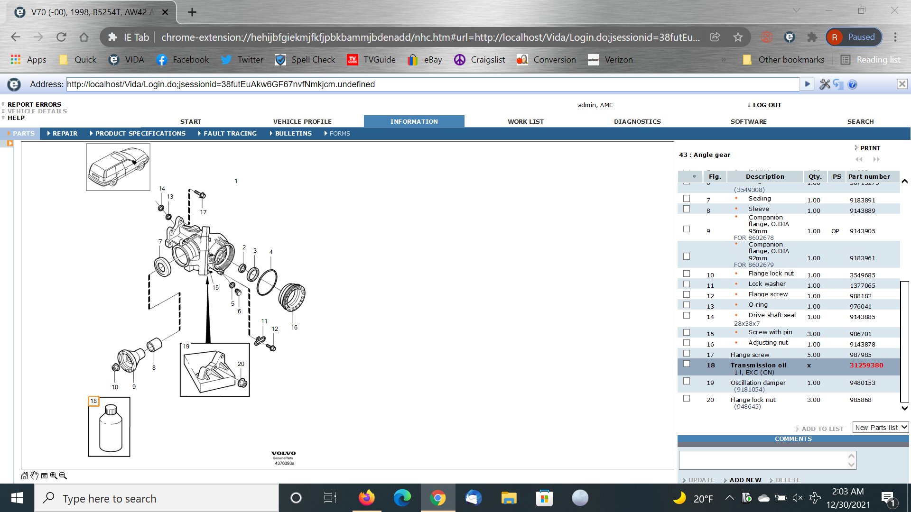Open the New Parts list dropdown
Image resolution: width=911 pixels, height=512 pixels.
(880, 428)
